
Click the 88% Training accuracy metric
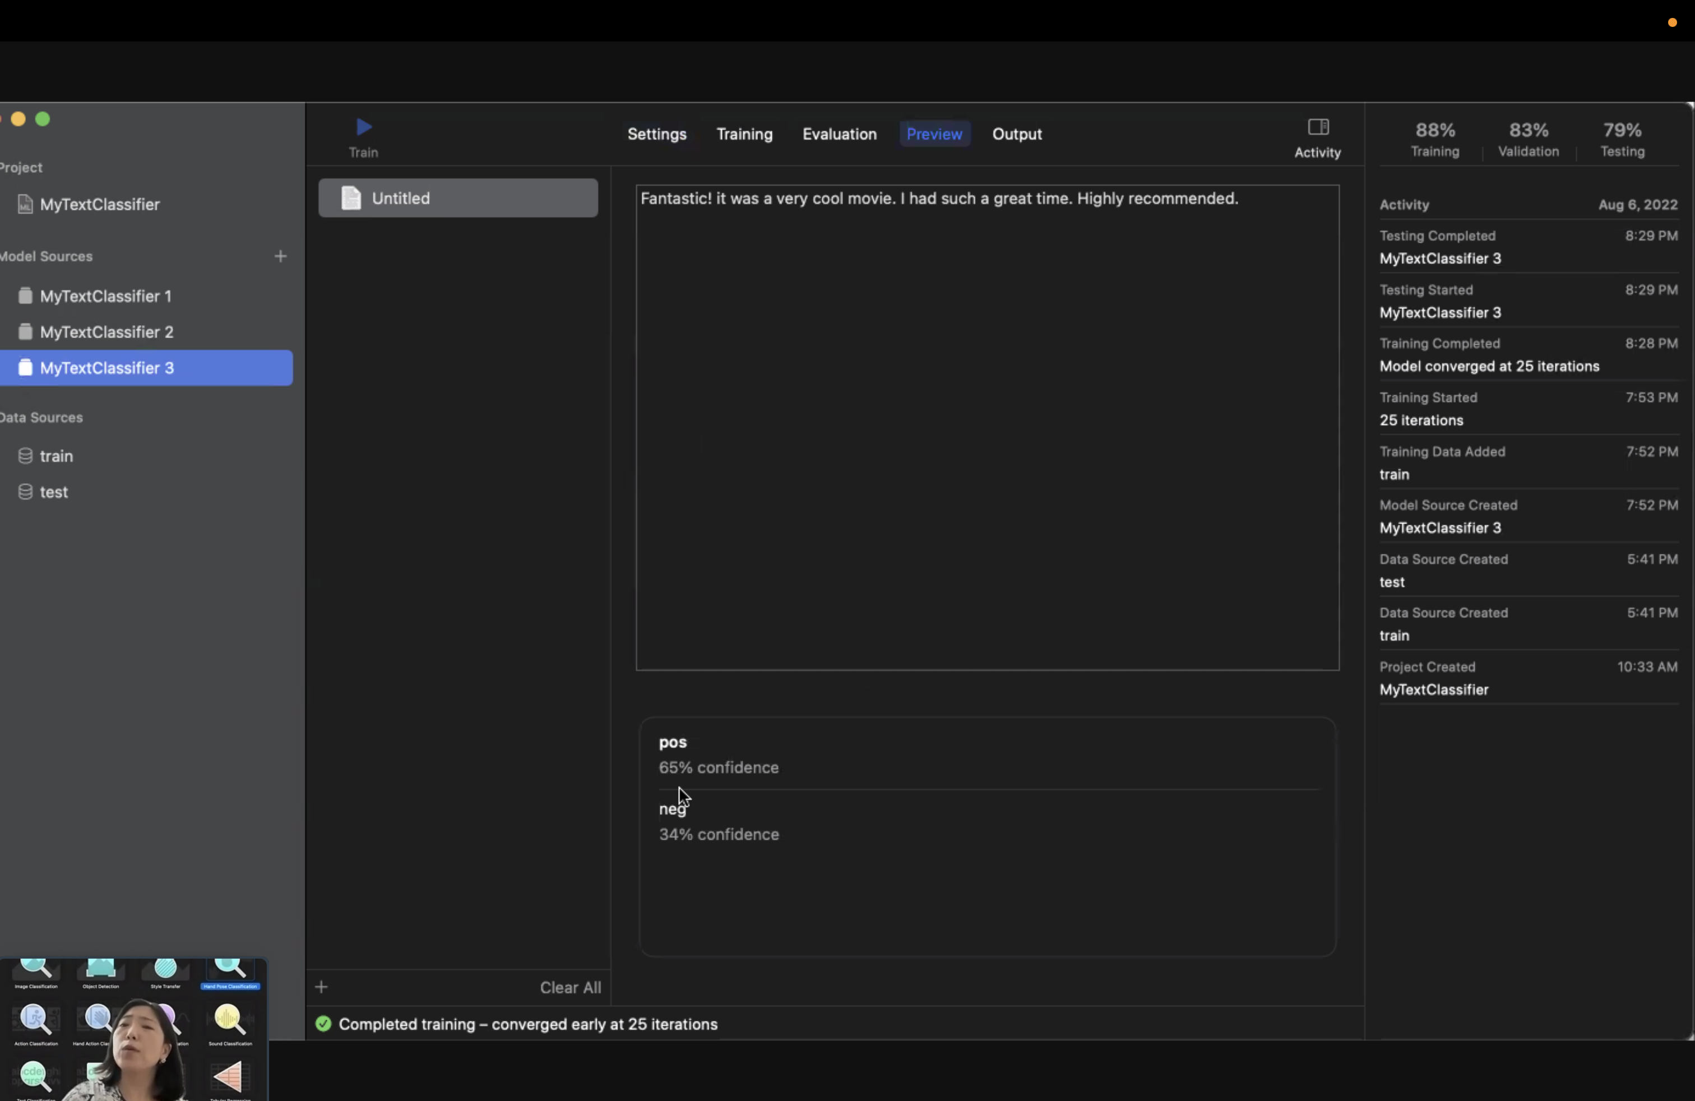tap(1435, 140)
